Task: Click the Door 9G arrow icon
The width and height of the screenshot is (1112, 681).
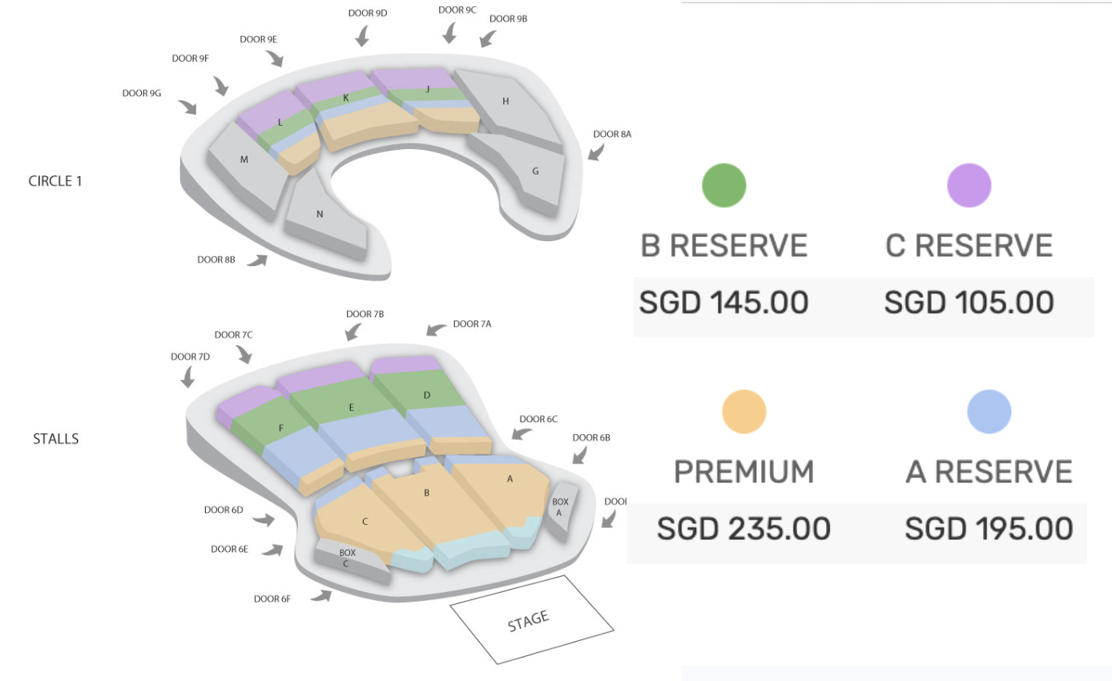Action: tap(188, 107)
